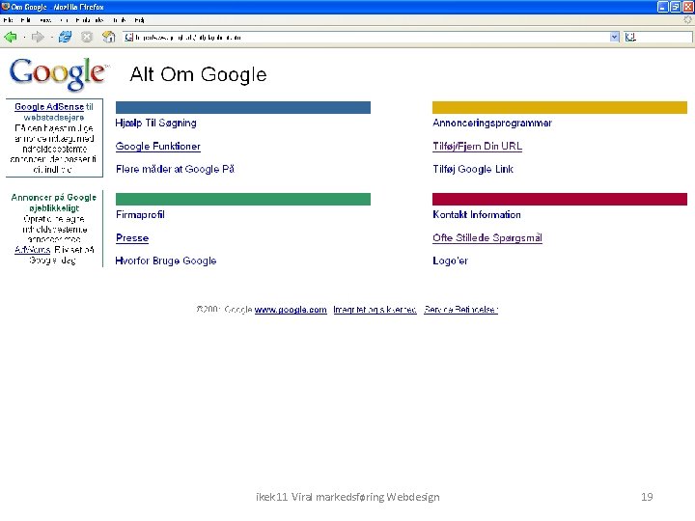Go to the Home page icon
This screenshot has height=521, width=695.
(x=108, y=38)
